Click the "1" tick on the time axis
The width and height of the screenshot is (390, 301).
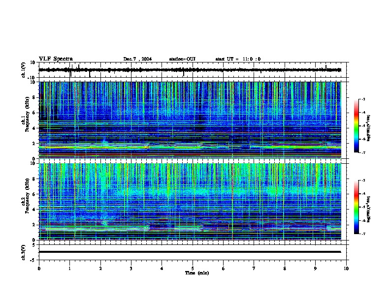click(x=69, y=269)
